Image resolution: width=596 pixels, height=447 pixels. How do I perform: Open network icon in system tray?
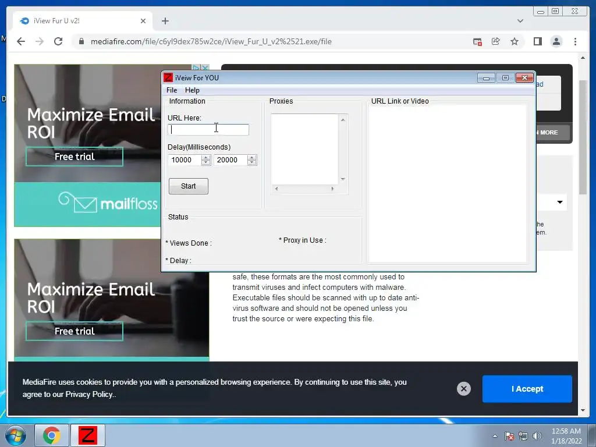pyautogui.click(x=523, y=436)
